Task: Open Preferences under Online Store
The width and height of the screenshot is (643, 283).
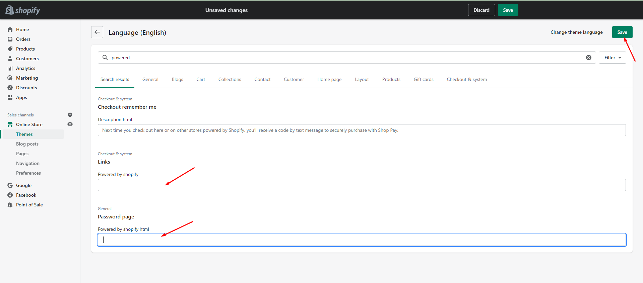Action: pos(28,173)
